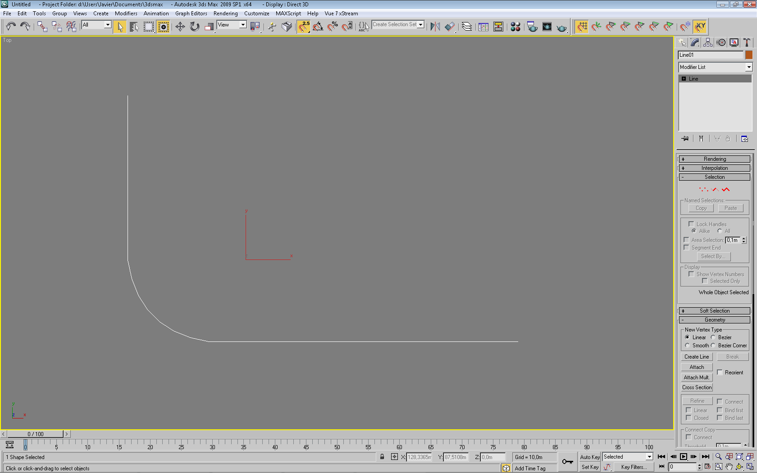Expand the Line entry in modifier stack
Screen dimensions: 757x473
pyautogui.click(x=684, y=79)
